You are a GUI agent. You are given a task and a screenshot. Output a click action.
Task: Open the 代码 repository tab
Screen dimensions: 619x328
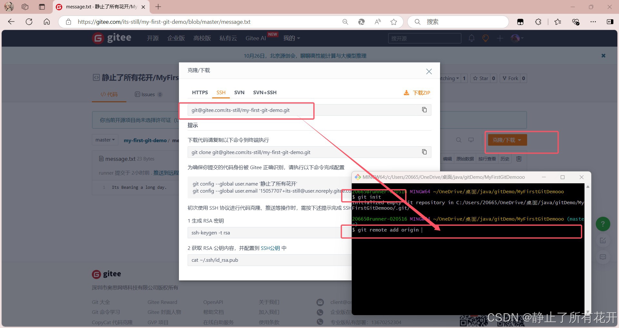click(109, 94)
